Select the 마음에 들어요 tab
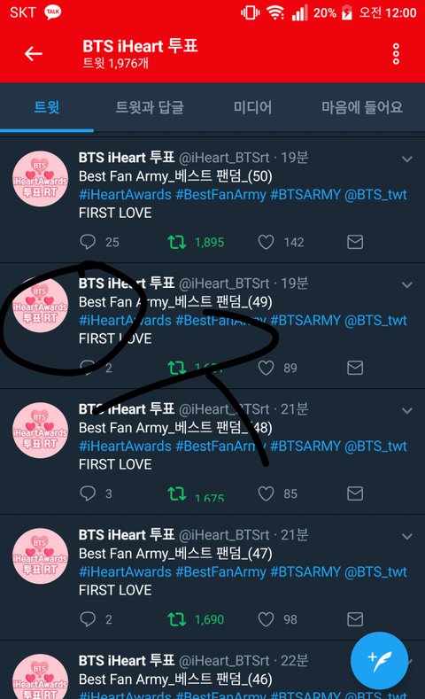 tap(362, 107)
